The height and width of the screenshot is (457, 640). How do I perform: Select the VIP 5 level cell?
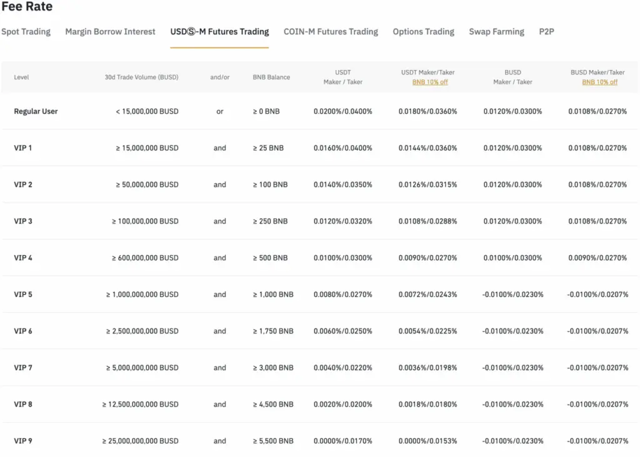23,294
